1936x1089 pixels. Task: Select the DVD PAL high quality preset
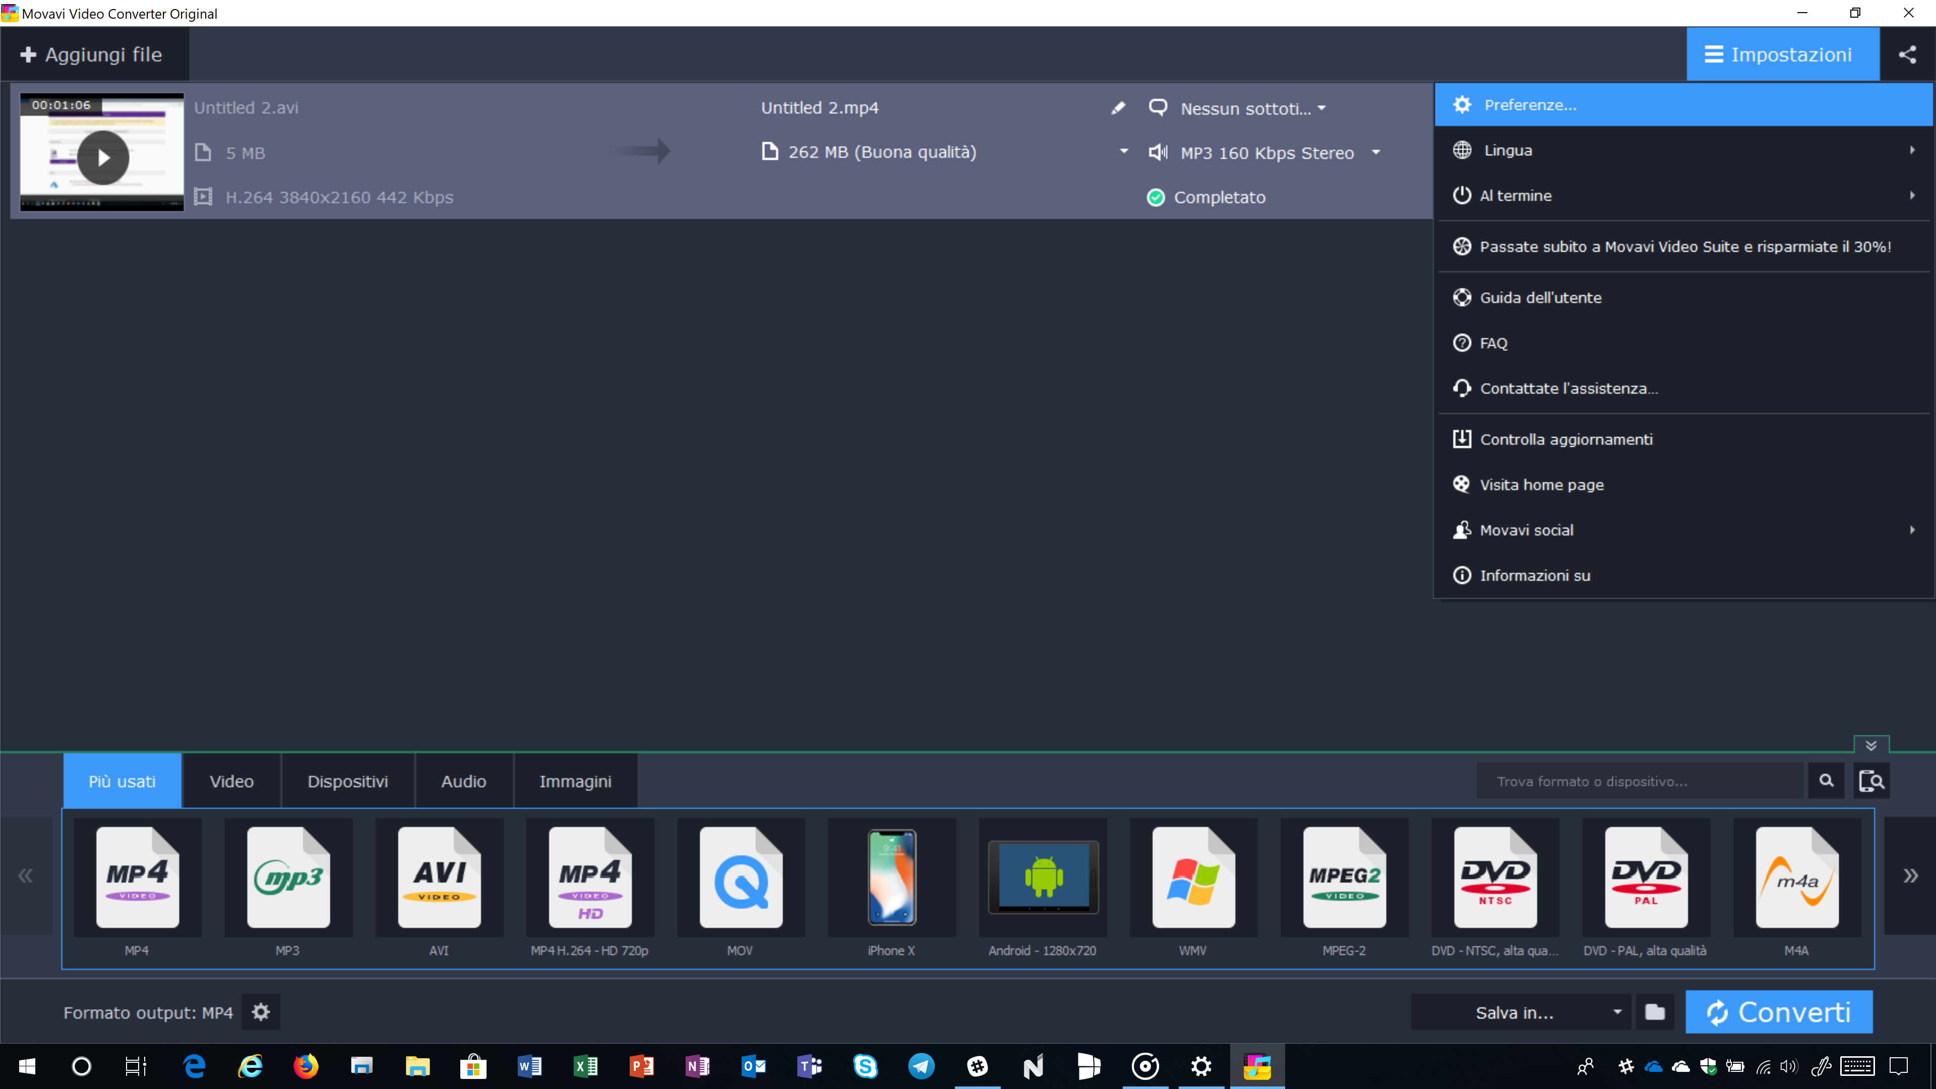[x=1647, y=877]
